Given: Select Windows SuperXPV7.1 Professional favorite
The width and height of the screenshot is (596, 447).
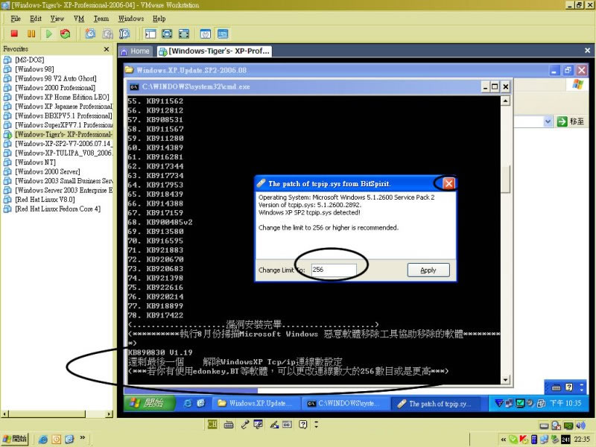Looking at the screenshot, I should pos(64,125).
